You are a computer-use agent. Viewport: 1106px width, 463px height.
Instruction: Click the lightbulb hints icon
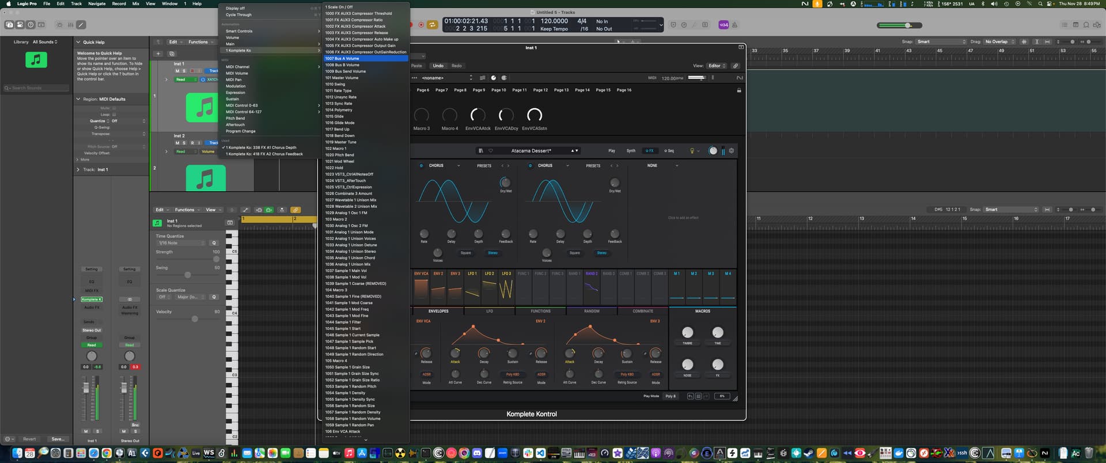[692, 151]
